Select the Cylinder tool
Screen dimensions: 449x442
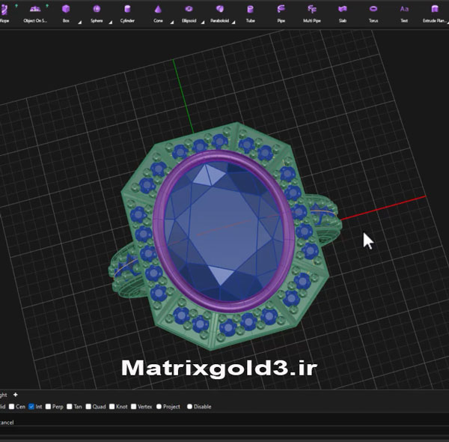(127, 13)
